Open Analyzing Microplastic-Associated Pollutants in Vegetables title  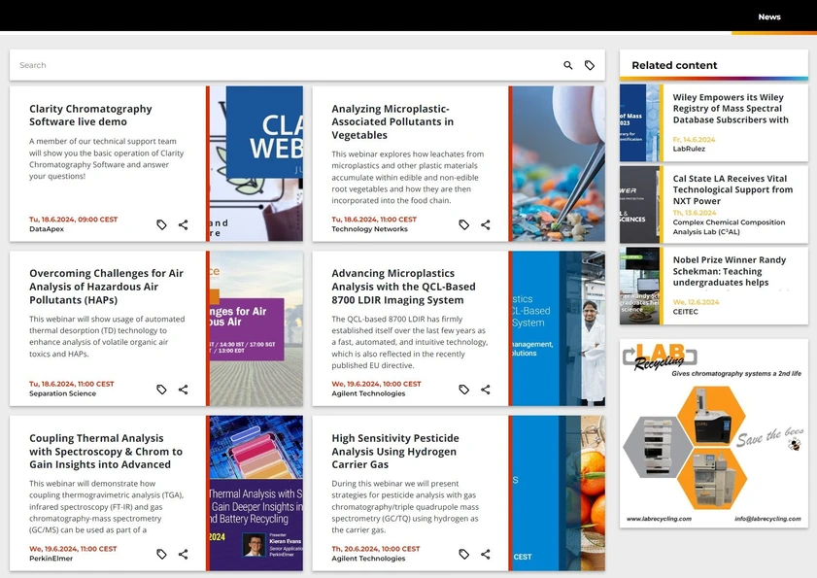point(392,122)
